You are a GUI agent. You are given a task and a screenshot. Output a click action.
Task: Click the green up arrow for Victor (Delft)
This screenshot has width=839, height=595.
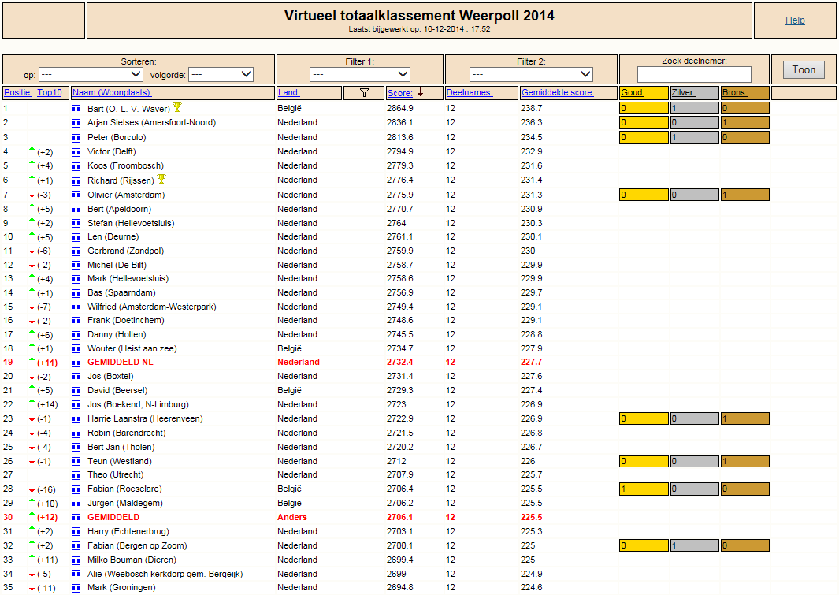pos(32,151)
